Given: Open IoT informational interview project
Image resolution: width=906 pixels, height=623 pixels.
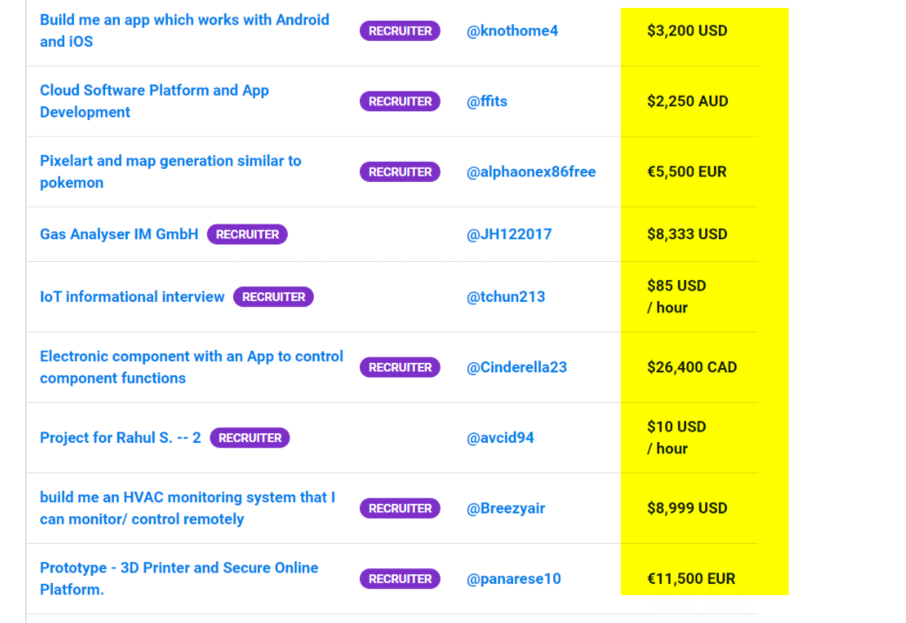Looking at the screenshot, I should click(x=132, y=297).
